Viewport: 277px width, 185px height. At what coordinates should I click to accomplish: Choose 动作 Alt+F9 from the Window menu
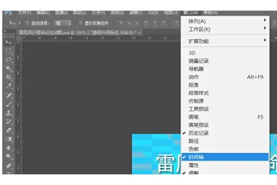[225, 77]
